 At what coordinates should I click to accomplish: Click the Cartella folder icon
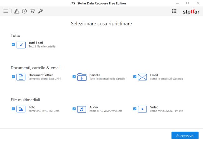click(x=82, y=77)
